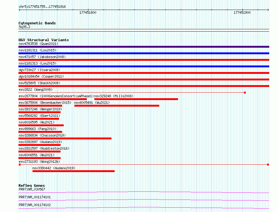Click the 177451900 ruler position label
278x212 pixels.
(242, 12)
